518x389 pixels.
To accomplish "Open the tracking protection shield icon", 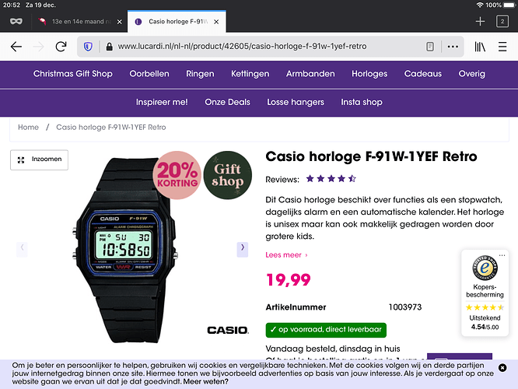I will 88,47.
